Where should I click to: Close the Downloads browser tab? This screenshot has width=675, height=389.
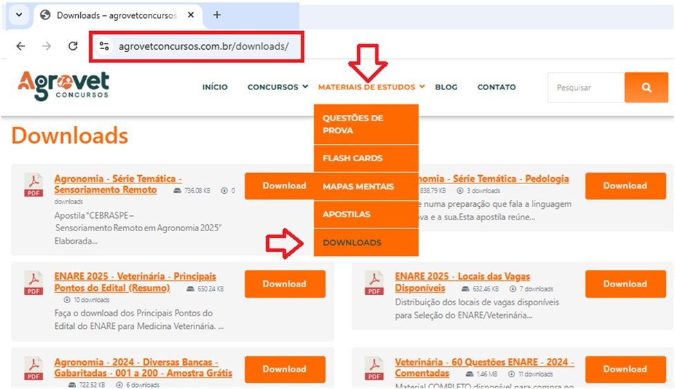click(x=191, y=15)
